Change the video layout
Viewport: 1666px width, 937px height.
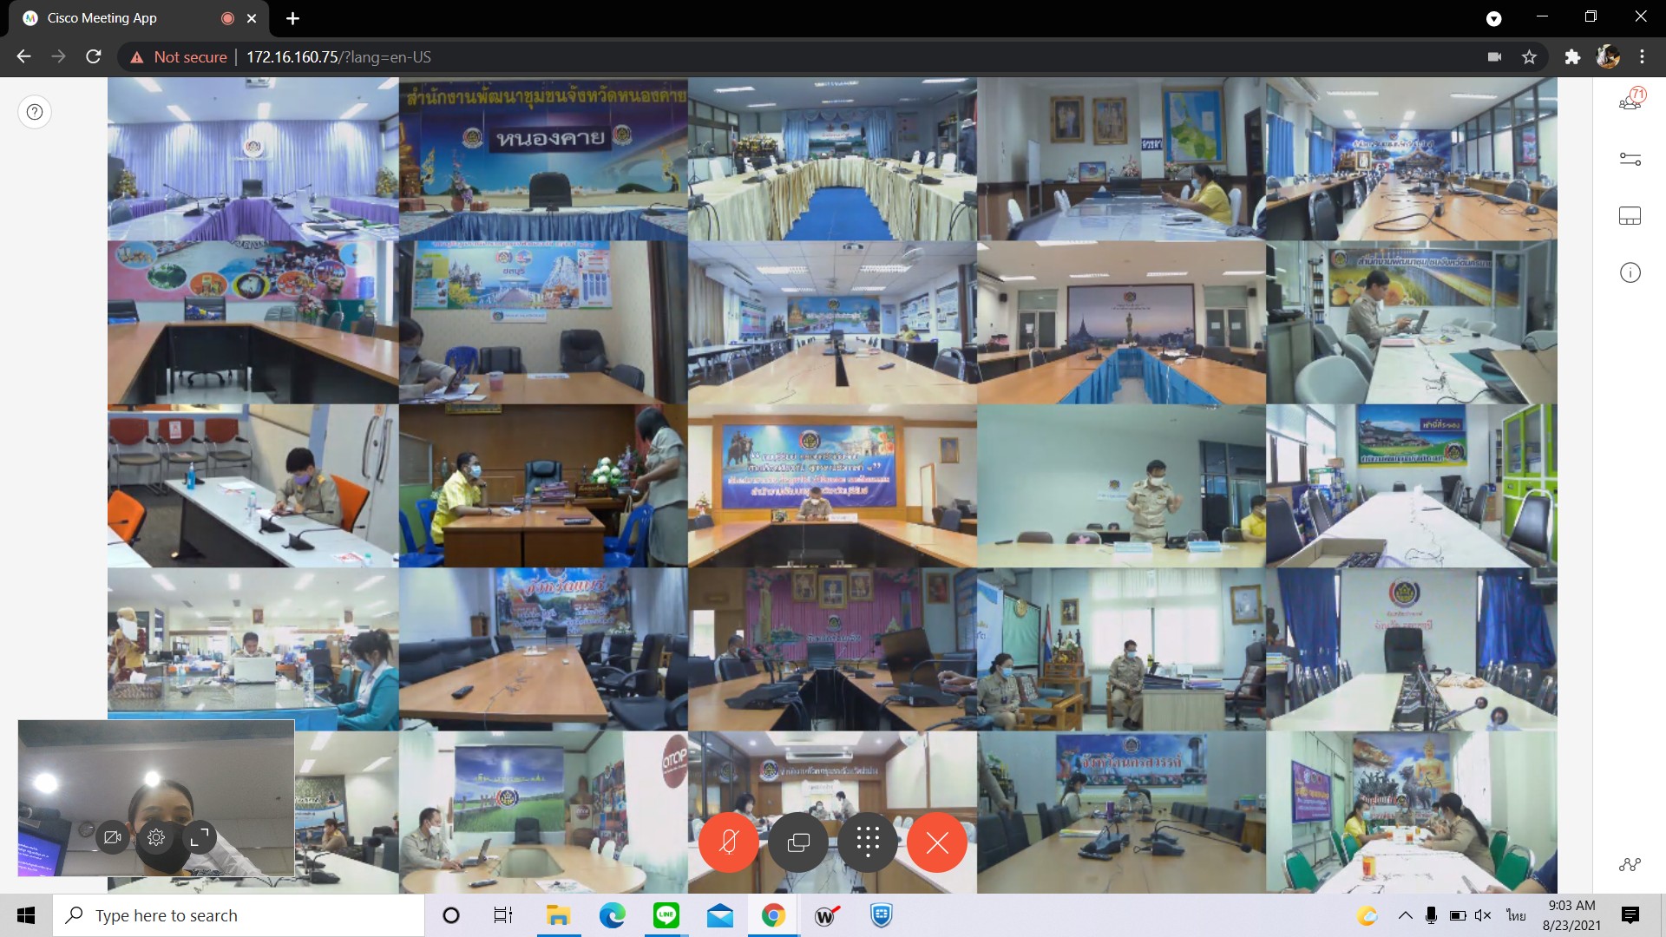coord(1630,216)
